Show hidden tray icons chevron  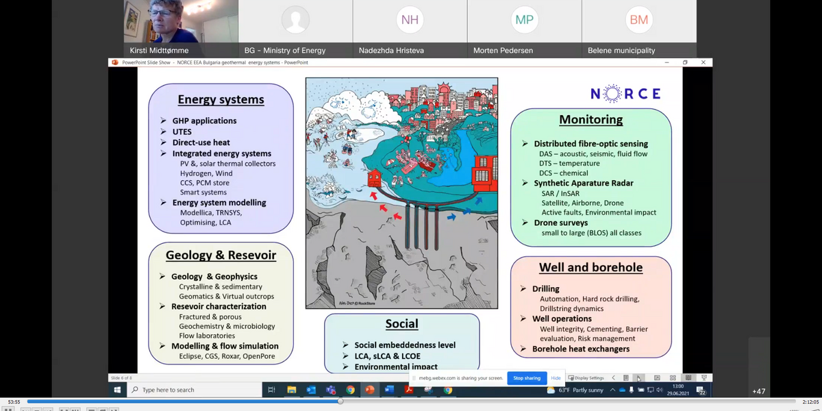pyautogui.click(x=613, y=390)
